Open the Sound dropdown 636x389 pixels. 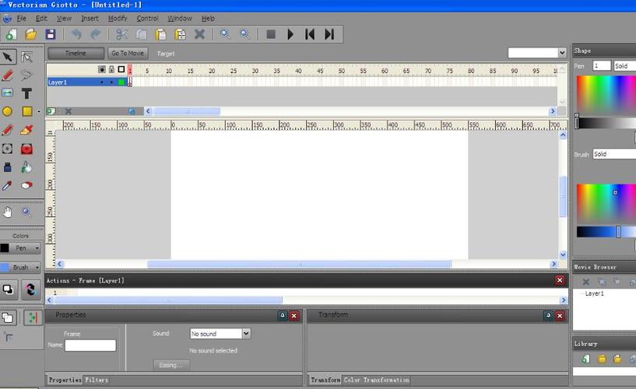220,334
